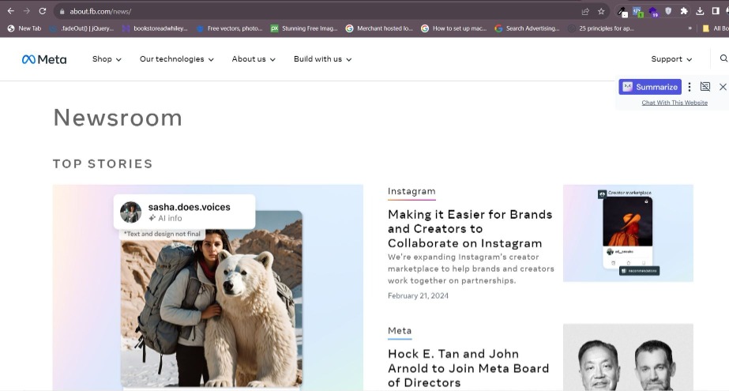Open the Summarize widget's three-dot options menu
This screenshot has height=391, width=729.
coord(690,87)
